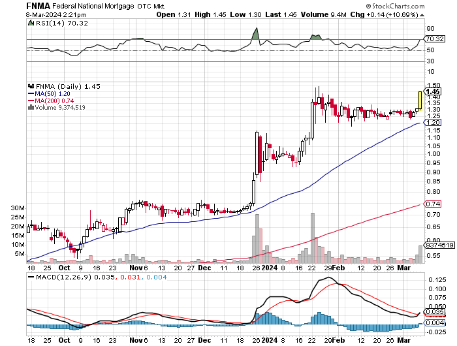The width and height of the screenshot is (457, 346).
Task: Click the Federal National Mortgage company name
Action: [93, 6]
